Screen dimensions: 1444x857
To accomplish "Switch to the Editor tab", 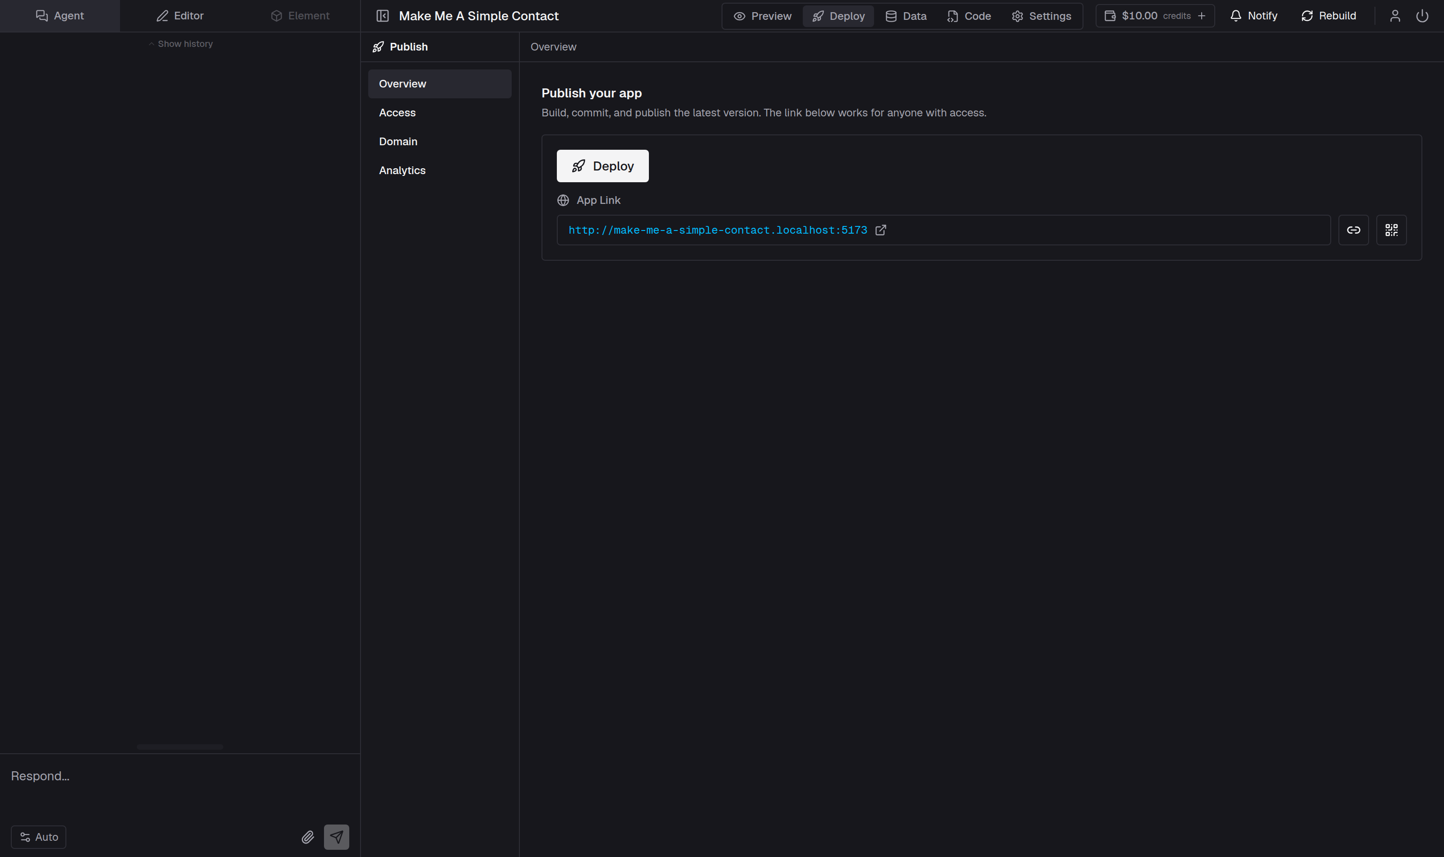I will [x=180, y=16].
